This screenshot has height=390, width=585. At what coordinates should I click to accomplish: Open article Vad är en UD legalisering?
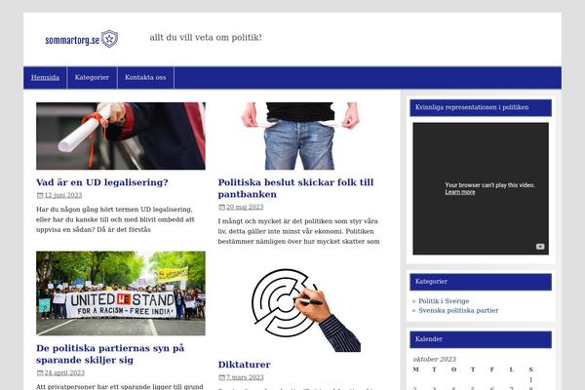(101, 182)
